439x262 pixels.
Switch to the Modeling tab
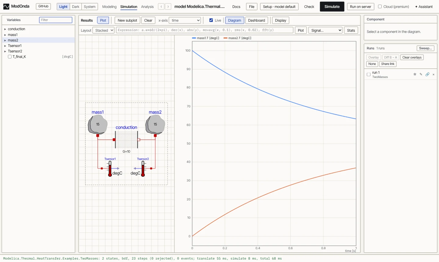[x=109, y=7]
